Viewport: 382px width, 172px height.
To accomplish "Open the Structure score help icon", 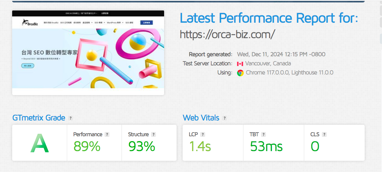I will click(x=153, y=134).
